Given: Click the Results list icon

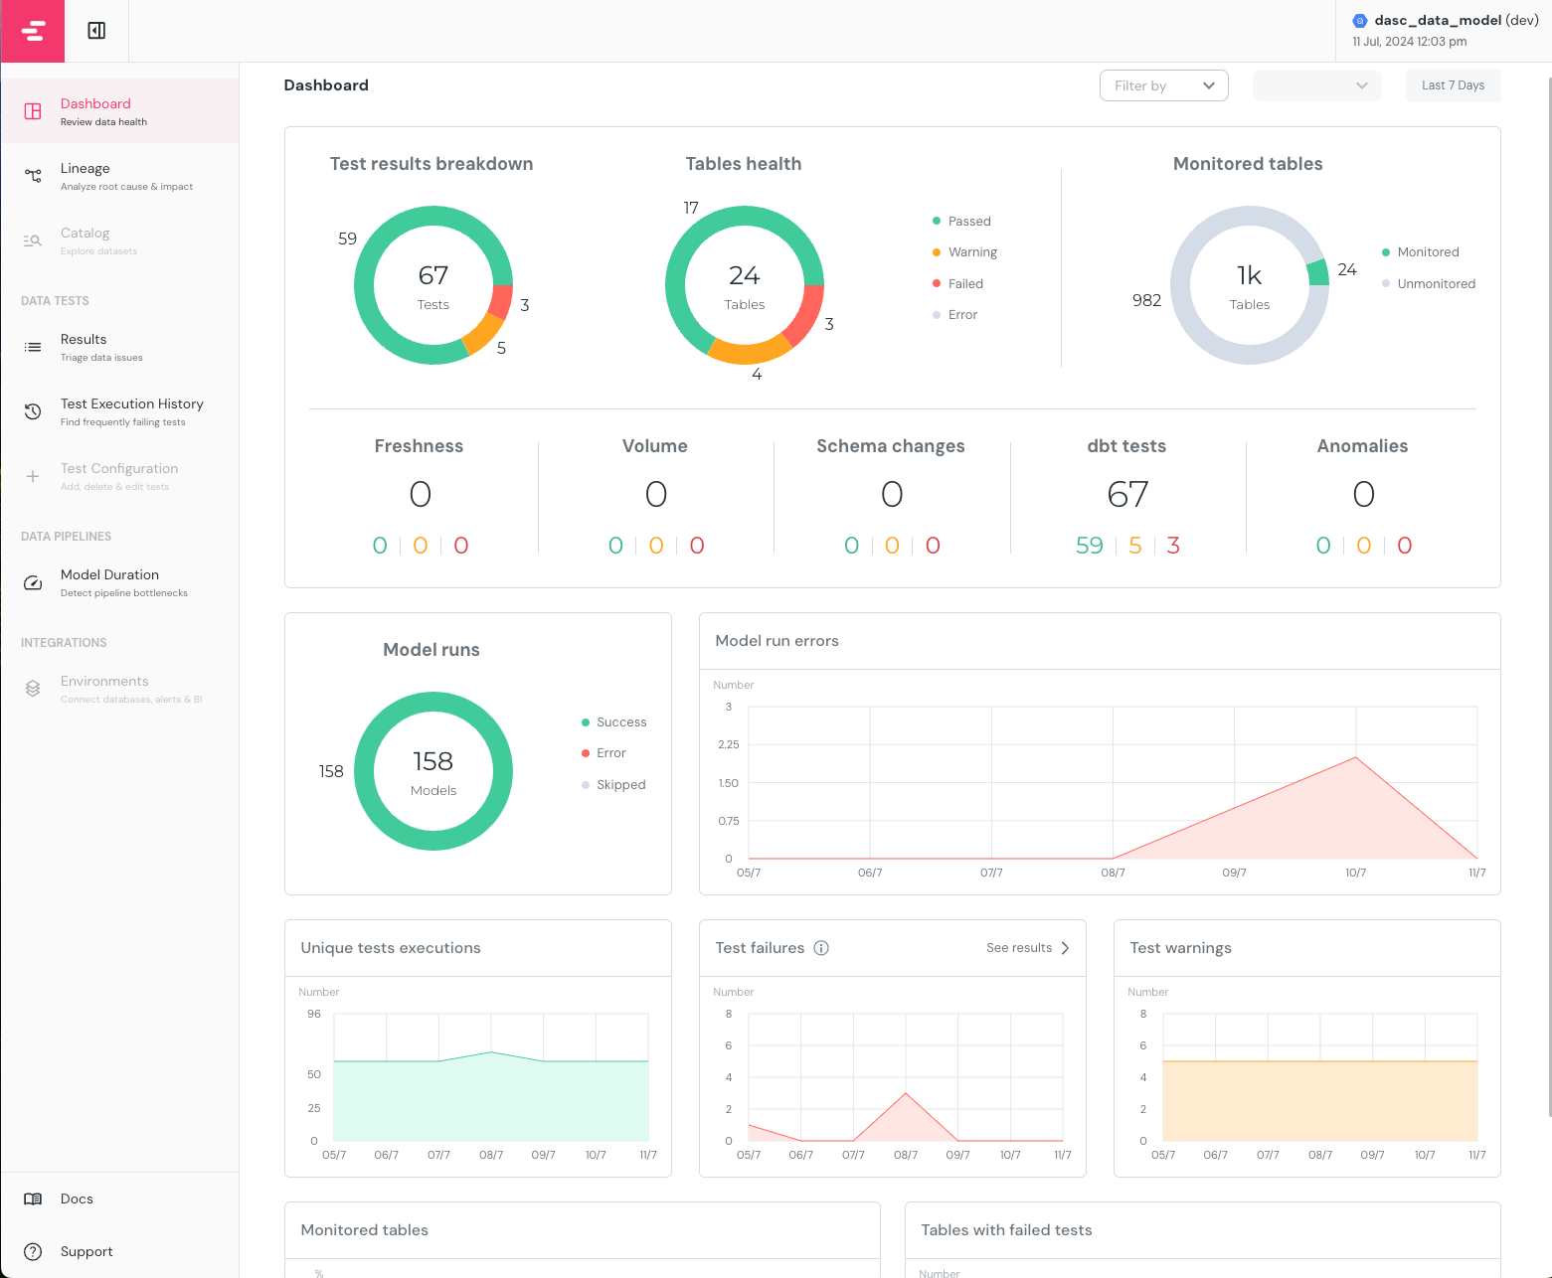Looking at the screenshot, I should (33, 347).
